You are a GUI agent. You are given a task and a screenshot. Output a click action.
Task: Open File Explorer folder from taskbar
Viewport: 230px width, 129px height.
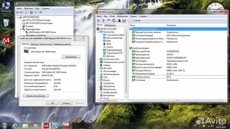[25, 126]
